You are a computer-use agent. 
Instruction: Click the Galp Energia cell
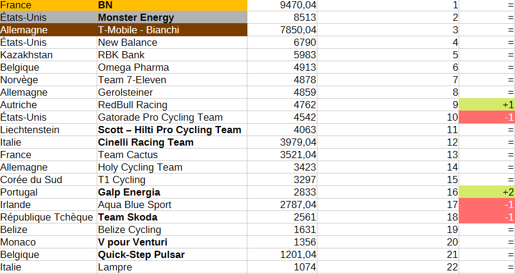click(172, 192)
